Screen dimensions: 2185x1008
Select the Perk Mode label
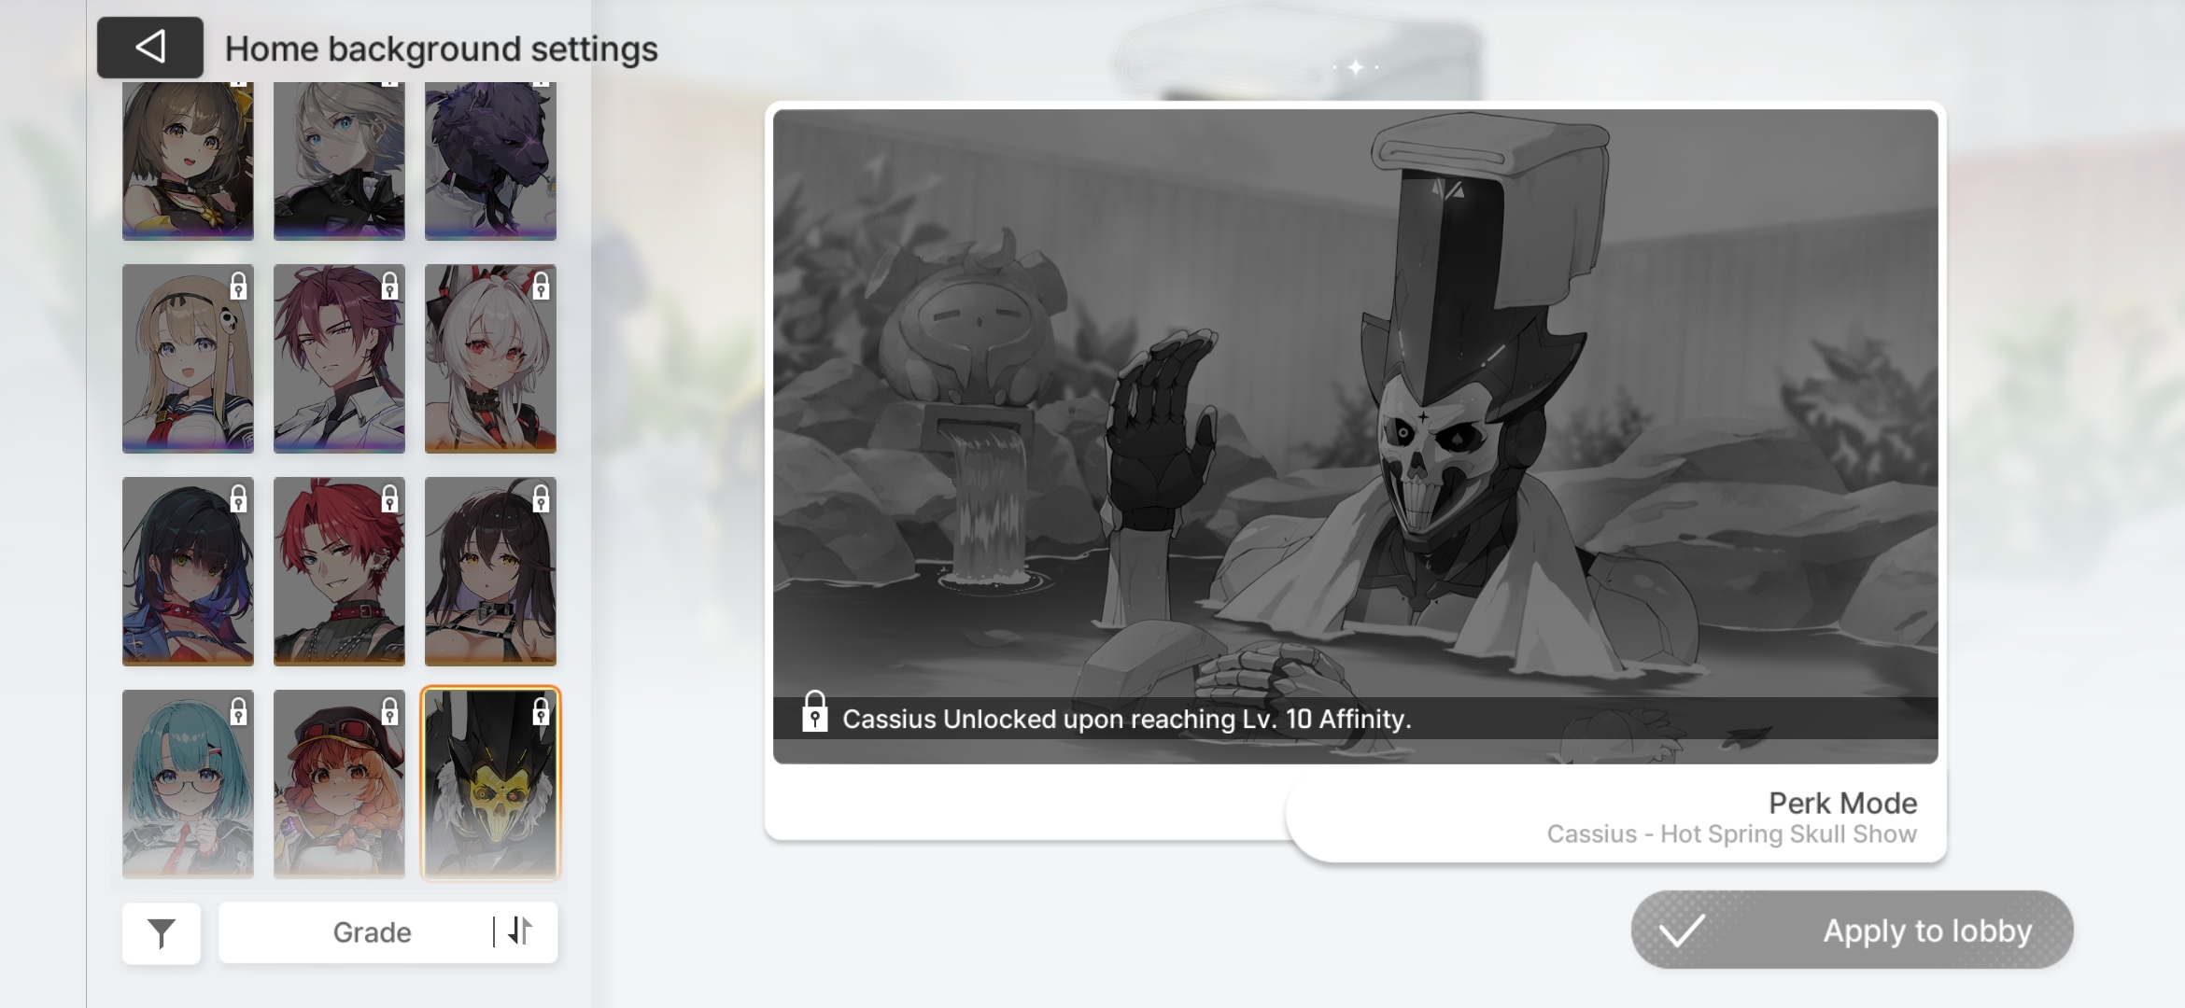click(x=1841, y=803)
